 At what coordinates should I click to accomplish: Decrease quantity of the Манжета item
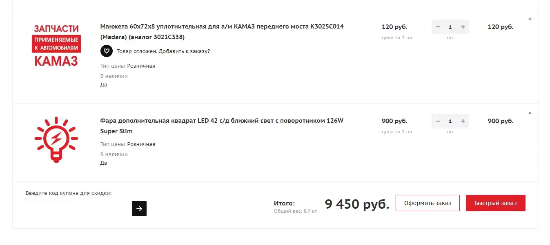[438, 27]
